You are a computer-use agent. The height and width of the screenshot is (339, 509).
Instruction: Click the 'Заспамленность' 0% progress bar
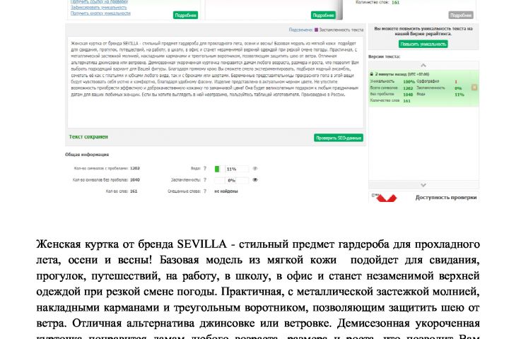click(231, 180)
